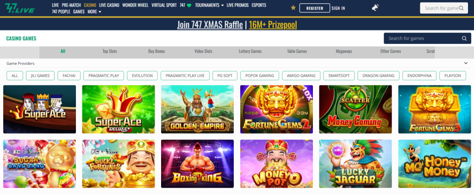The height and width of the screenshot is (194, 474).
Task: Open the Lucky Jaguar game tile
Action: pos(355,164)
